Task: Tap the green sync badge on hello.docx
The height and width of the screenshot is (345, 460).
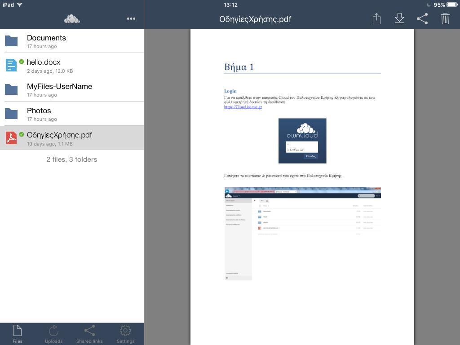Action: pyautogui.click(x=22, y=62)
